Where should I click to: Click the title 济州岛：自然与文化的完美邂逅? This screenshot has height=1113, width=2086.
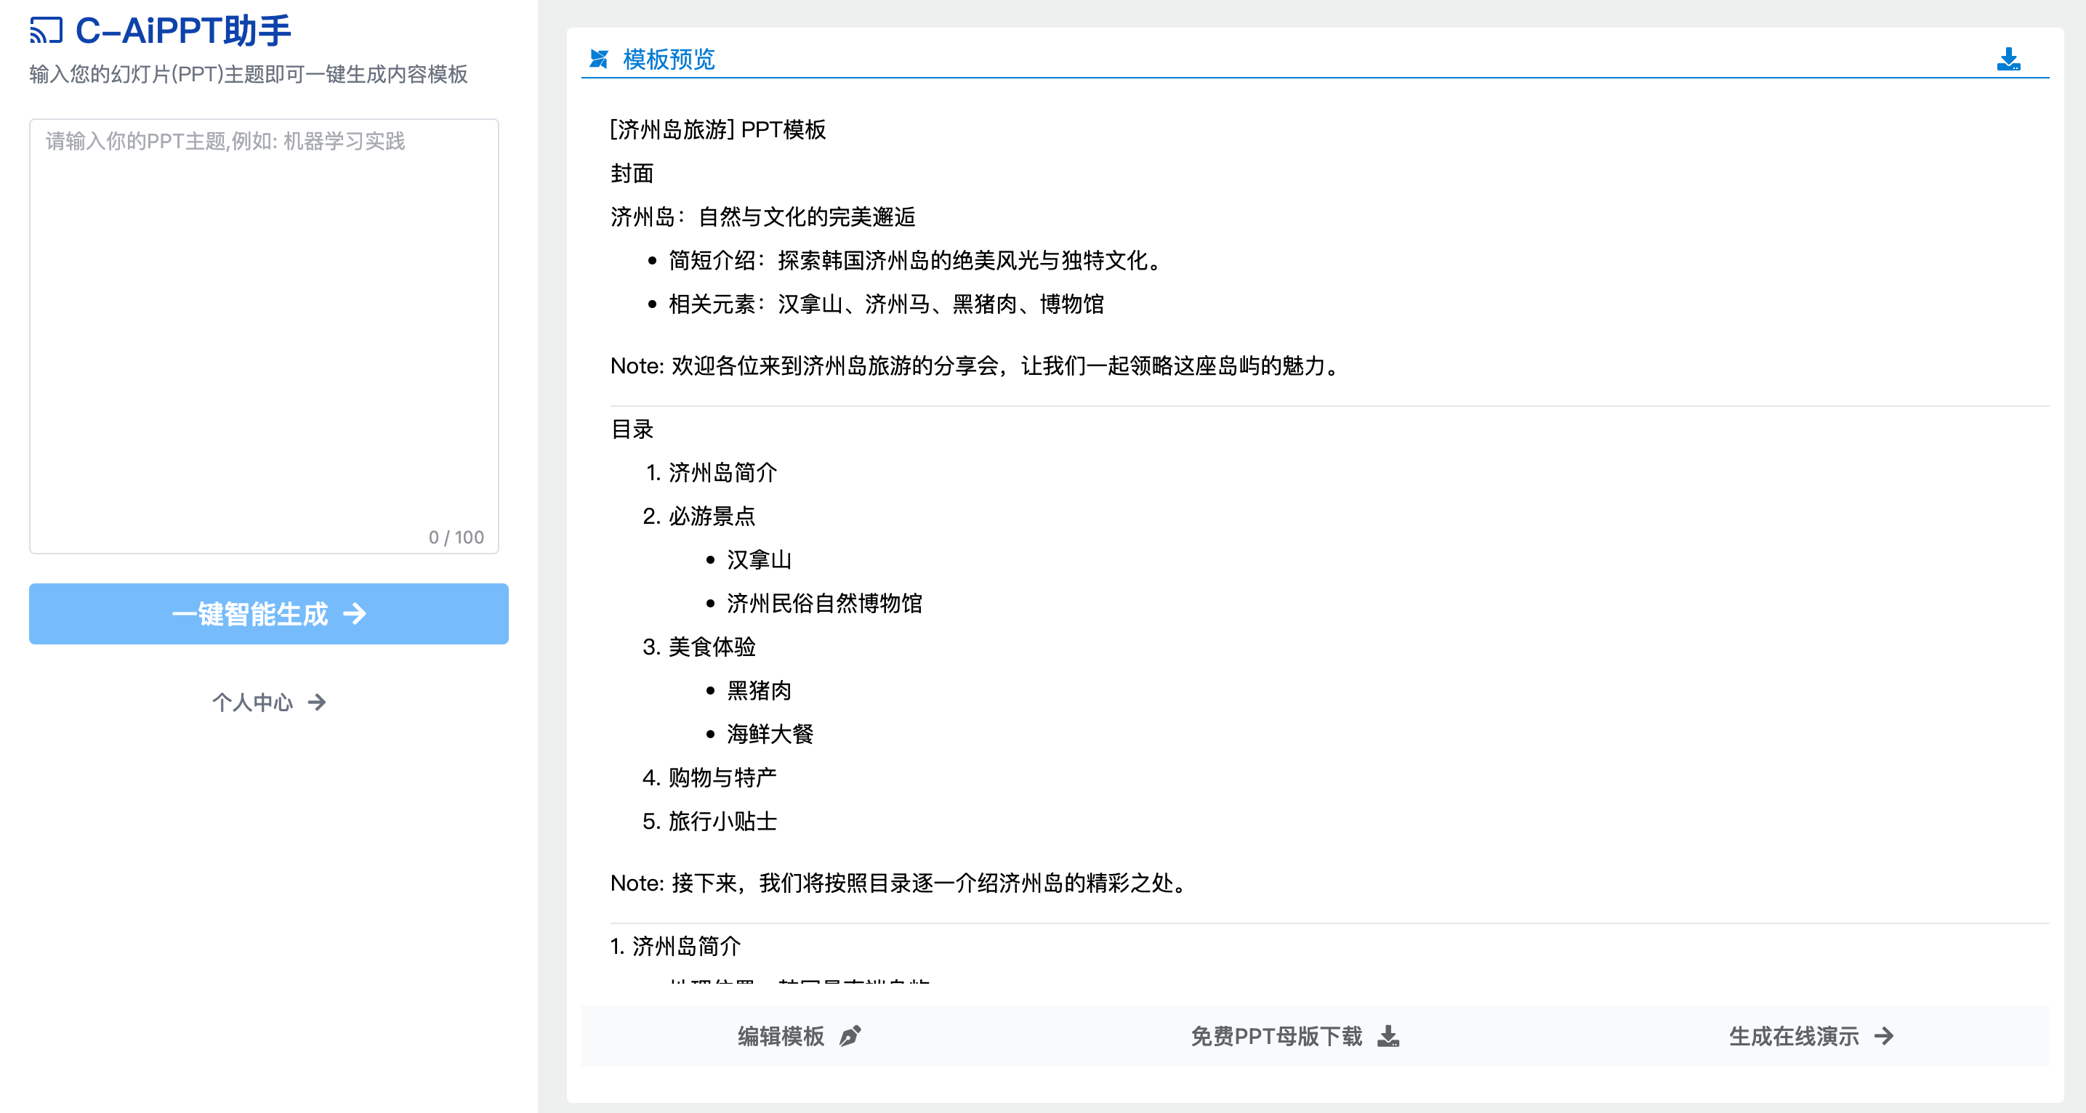(763, 217)
